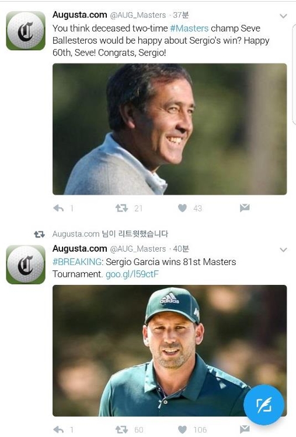The height and width of the screenshot is (437, 296).
Task: Like the Seve Ballesteros tweet
Action: tap(182, 208)
